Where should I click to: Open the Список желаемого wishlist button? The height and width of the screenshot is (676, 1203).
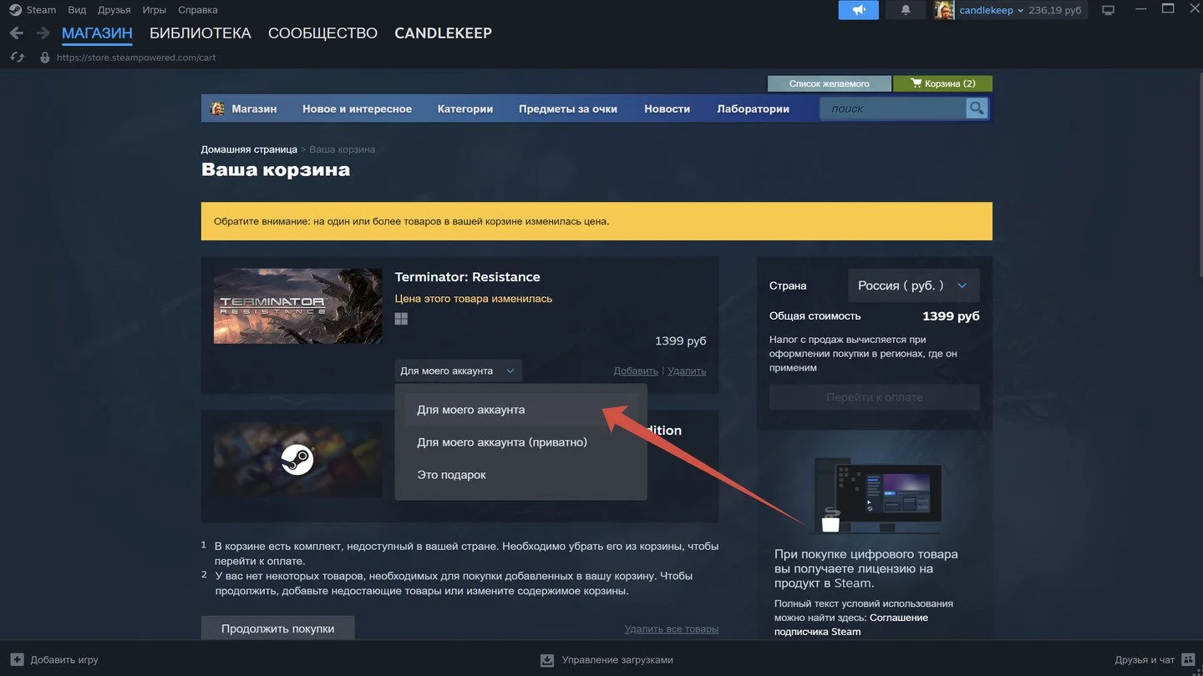[829, 83]
